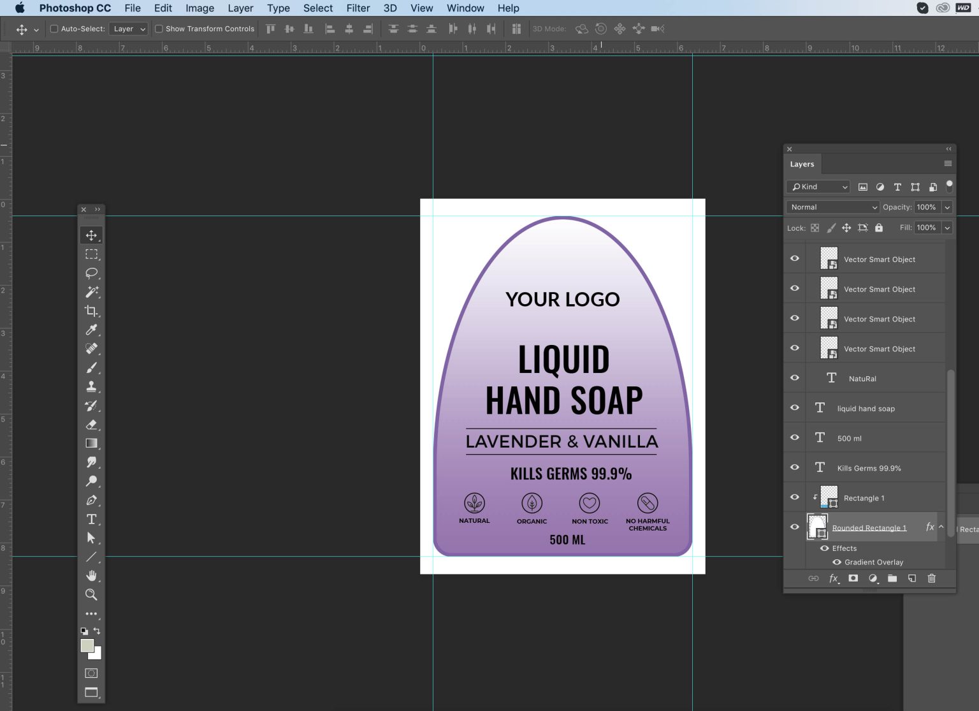Screen dimensions: 979x711
Task: Select the Move tool
Action: click(x=91, y=235)
